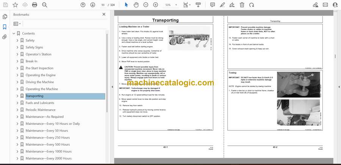
Task: Click the trailer loading illustration
Action: [x=189, y=38]
